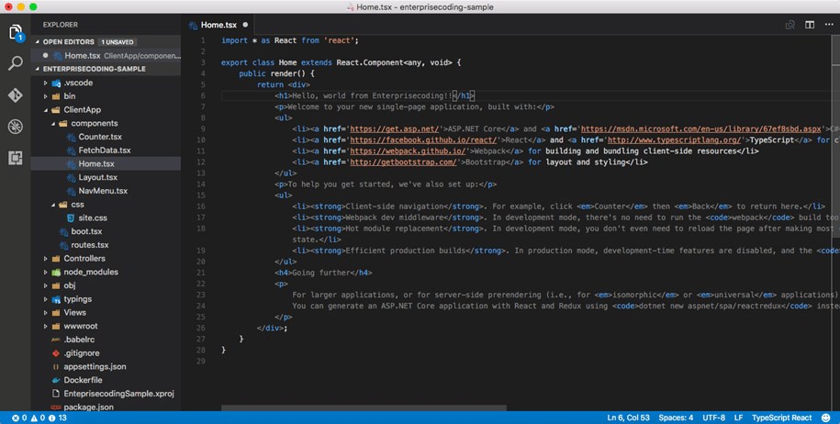Open the Extensions view icon
This screenshot has height=424, width=840.
pyautogui.click(x=16, y=158)
